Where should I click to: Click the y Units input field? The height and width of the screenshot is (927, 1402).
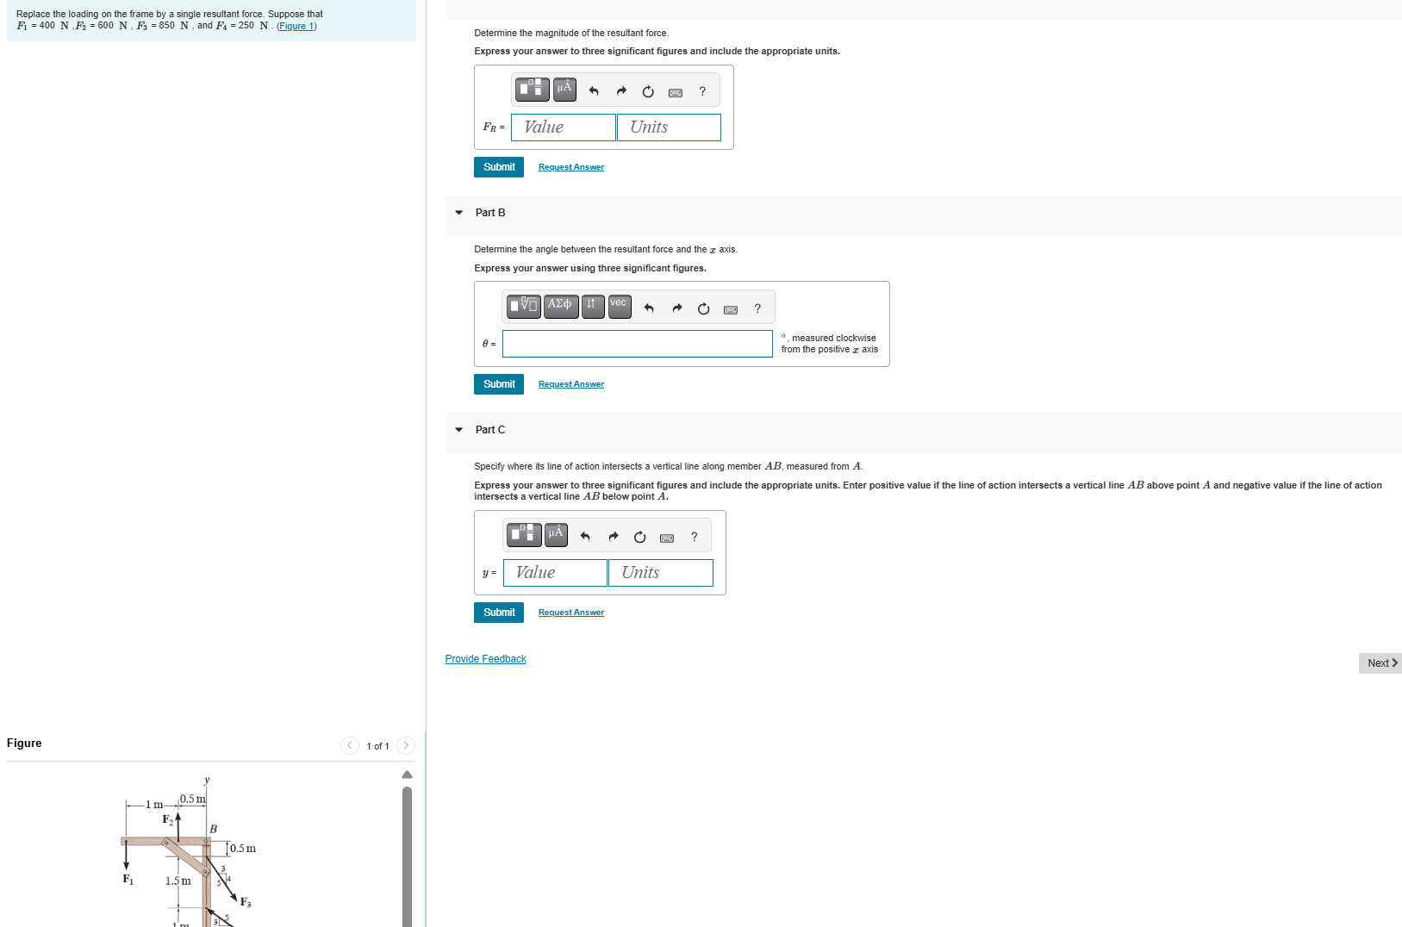(661, 573)
